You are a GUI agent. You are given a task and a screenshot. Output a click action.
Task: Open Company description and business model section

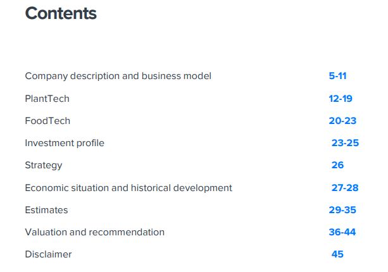tap(118, 76)
